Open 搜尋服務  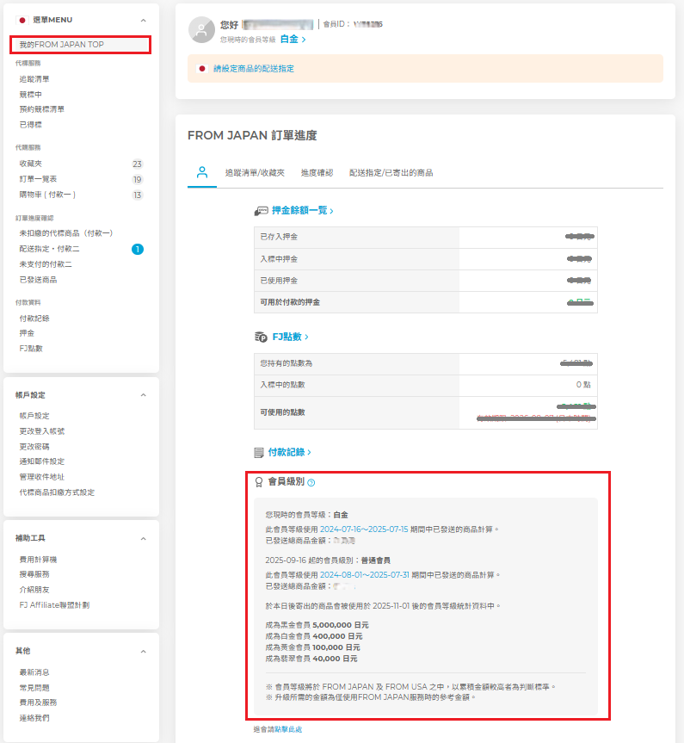click(x=34, y=574)
